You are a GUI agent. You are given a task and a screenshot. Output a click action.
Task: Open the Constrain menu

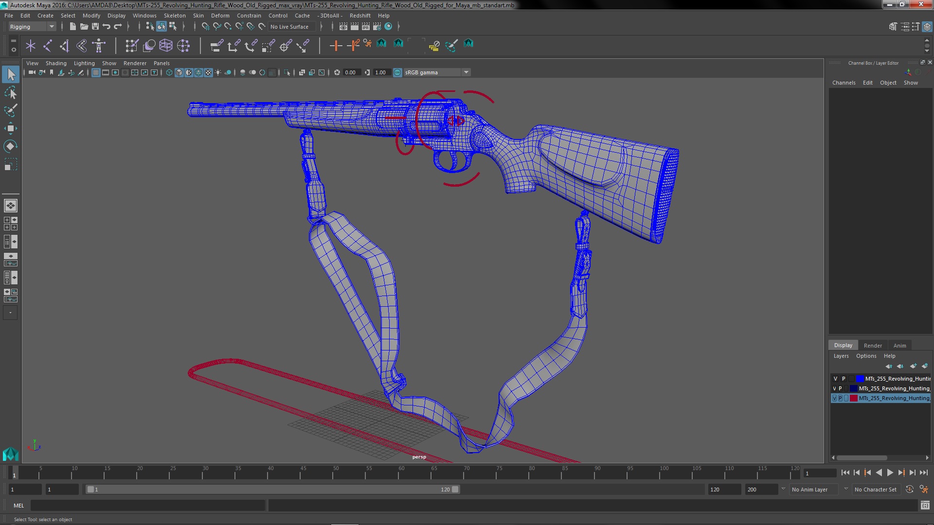click(249, 16)
